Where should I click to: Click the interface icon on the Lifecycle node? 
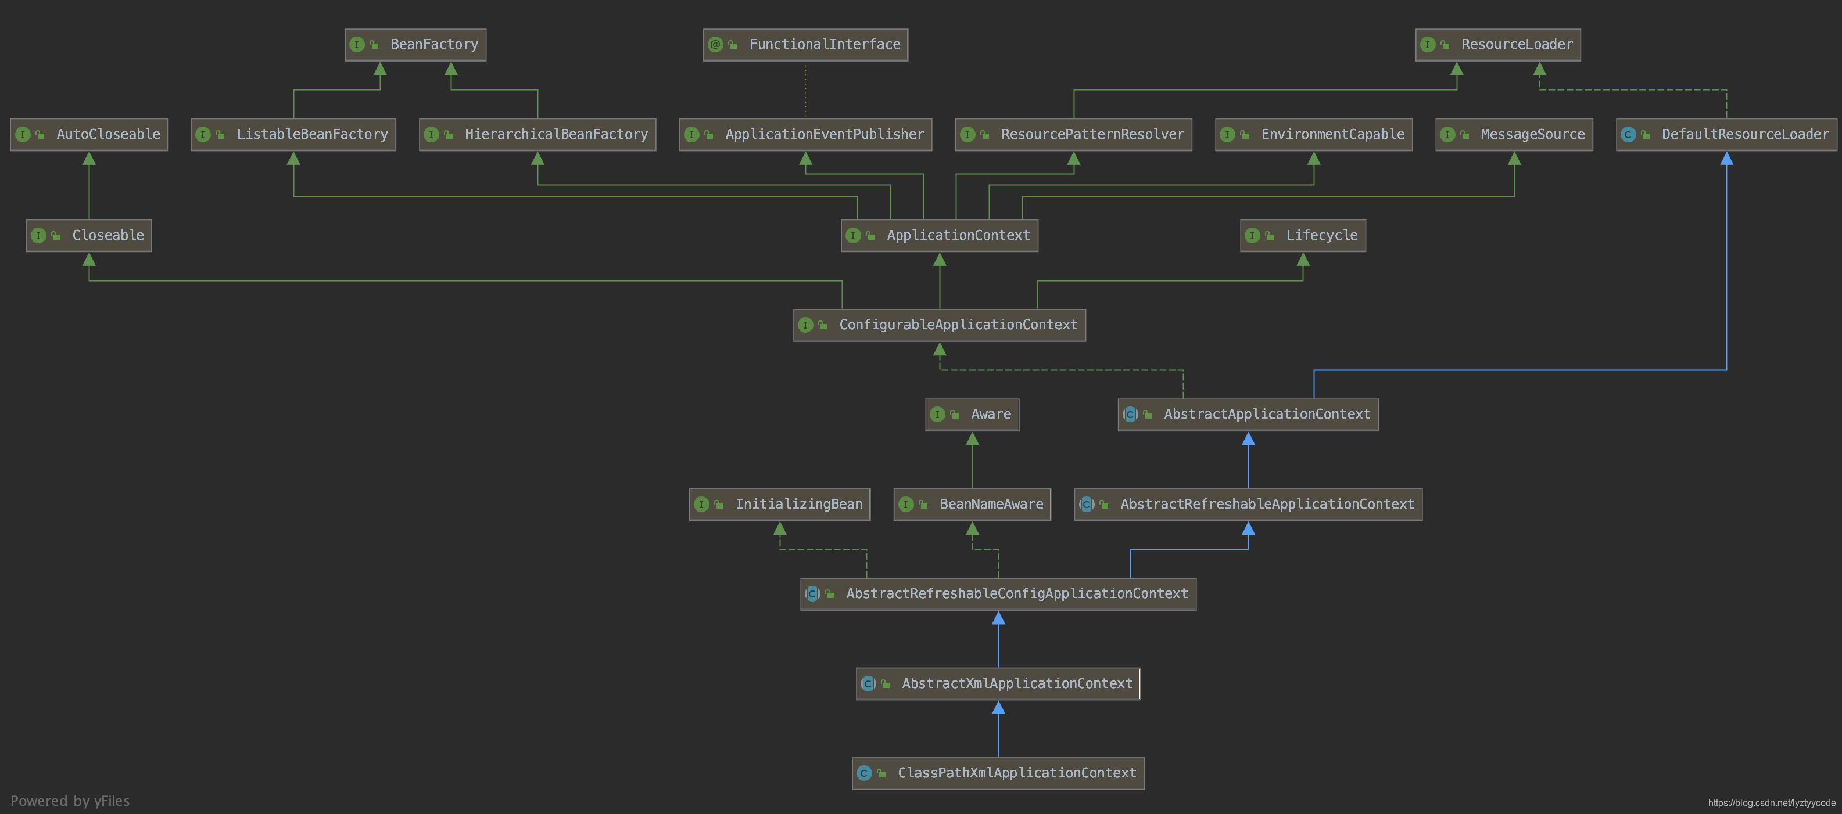point(1252,236)
